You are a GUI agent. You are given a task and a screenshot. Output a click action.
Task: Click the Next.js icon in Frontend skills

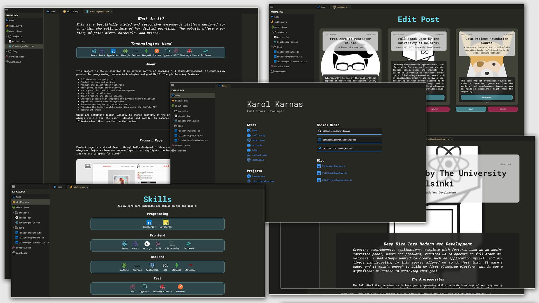pos(147,244)
